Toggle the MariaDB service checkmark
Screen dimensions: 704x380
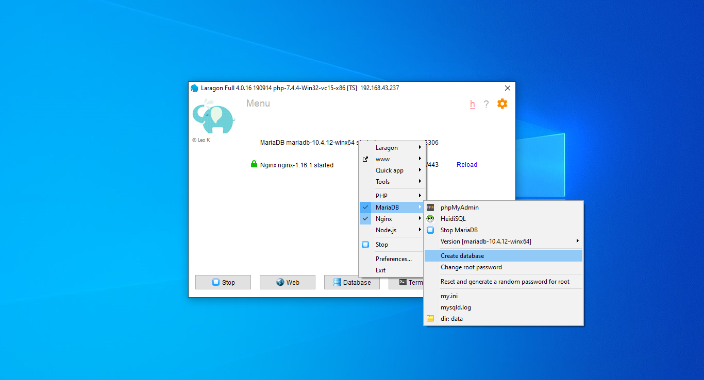pyautogui.click(x=365, y=207)
